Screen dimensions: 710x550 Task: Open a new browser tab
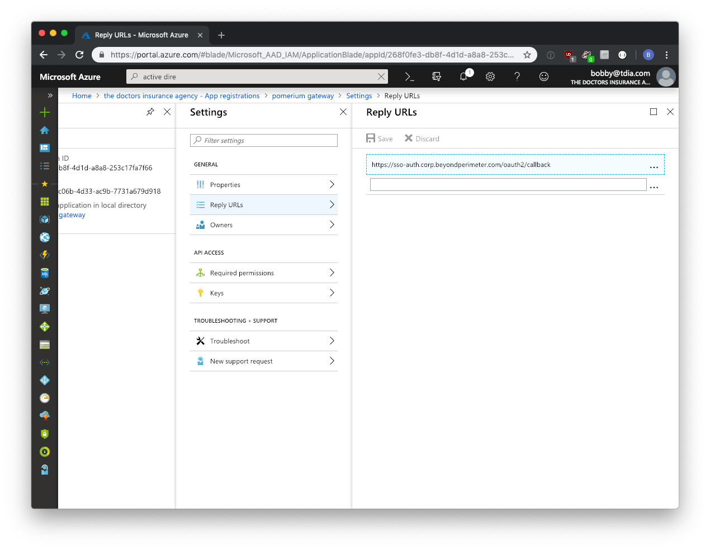221,35
